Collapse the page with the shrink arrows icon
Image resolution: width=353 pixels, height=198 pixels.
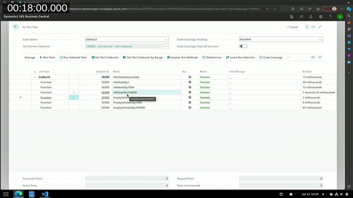click(x=320, y=27)
